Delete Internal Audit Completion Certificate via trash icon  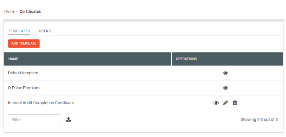tap(235, 103)
